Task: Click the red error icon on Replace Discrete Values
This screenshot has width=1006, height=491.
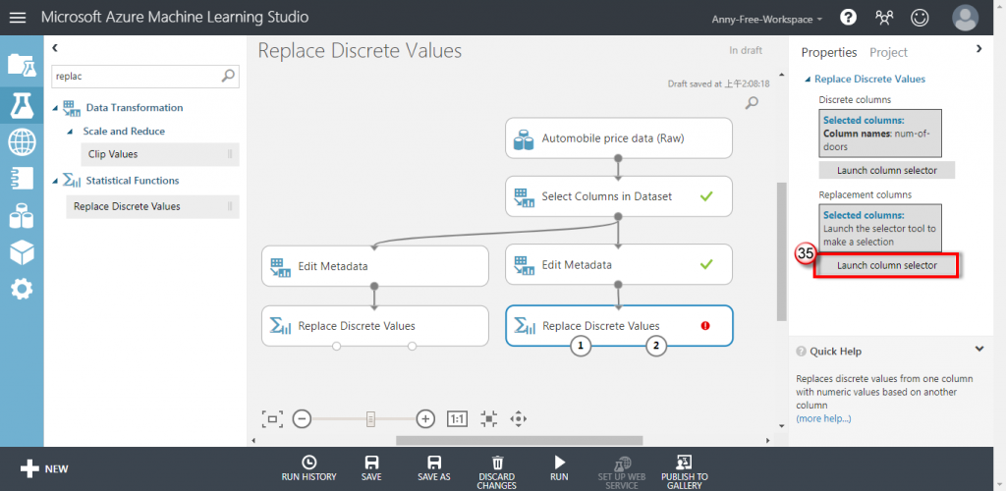Action: (705, 326)
